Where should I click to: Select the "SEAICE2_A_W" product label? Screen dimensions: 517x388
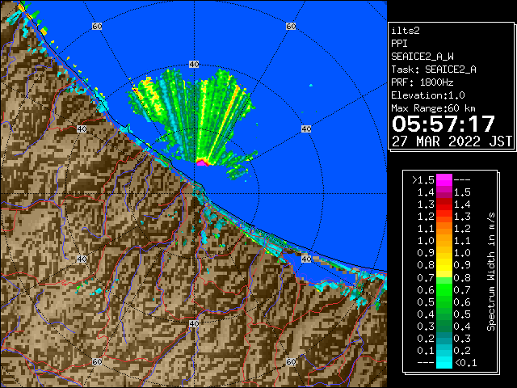(422, 57)
